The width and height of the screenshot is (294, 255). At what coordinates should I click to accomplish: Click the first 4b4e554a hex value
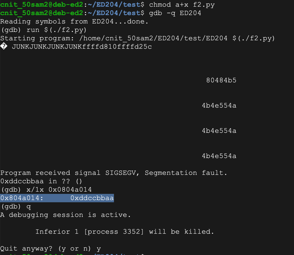coord(219,105)
